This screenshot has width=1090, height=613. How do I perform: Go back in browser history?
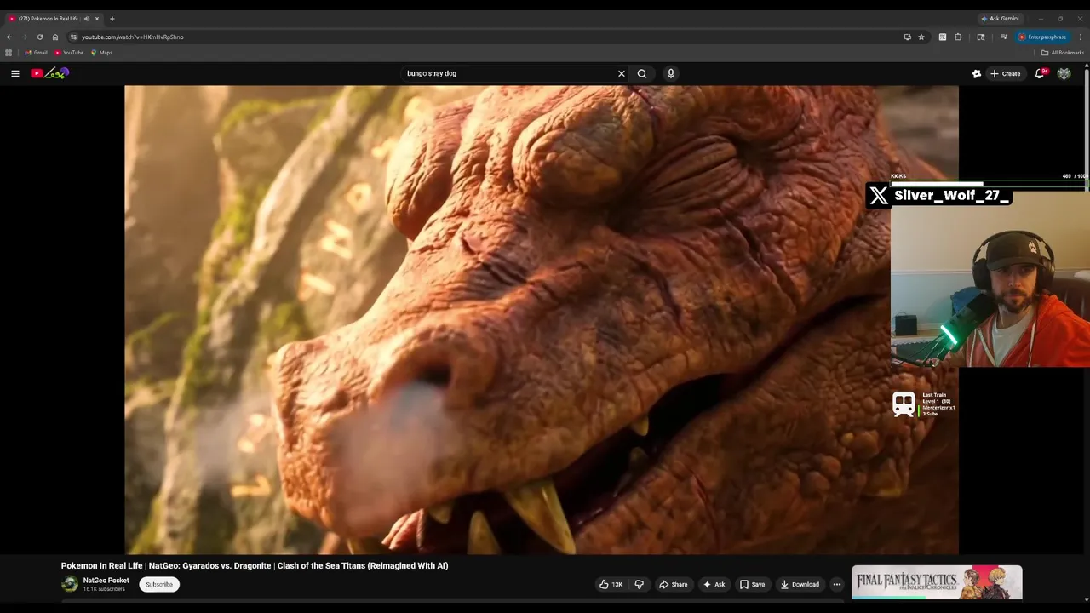coord(9,37)
